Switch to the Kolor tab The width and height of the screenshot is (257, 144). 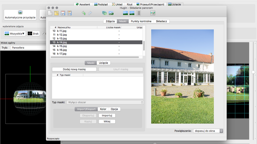point(103,109)
